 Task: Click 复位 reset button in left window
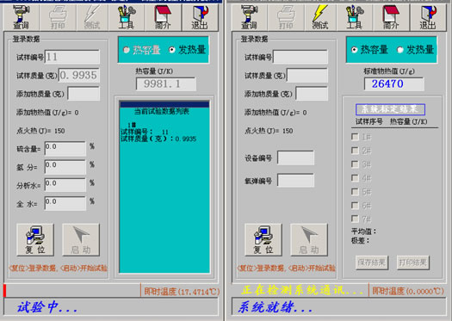[x=35, y=240]
